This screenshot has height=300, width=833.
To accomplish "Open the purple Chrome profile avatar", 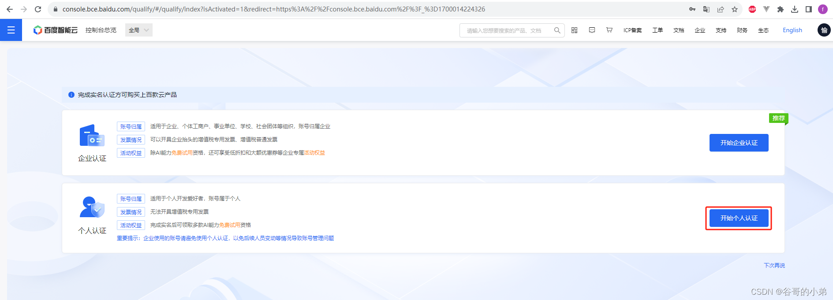I will [823, 9].
